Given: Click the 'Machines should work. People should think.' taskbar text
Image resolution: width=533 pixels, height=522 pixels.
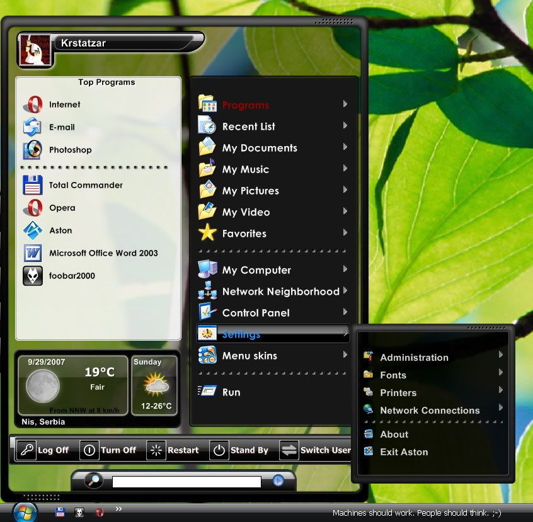Looking at the screenshot, I should [x=416, y=513].
